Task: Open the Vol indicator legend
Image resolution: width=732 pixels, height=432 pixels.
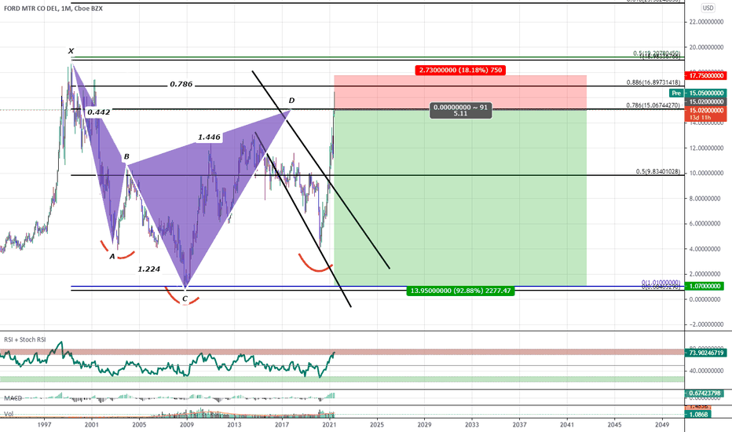Action: [x=9, y=414]
